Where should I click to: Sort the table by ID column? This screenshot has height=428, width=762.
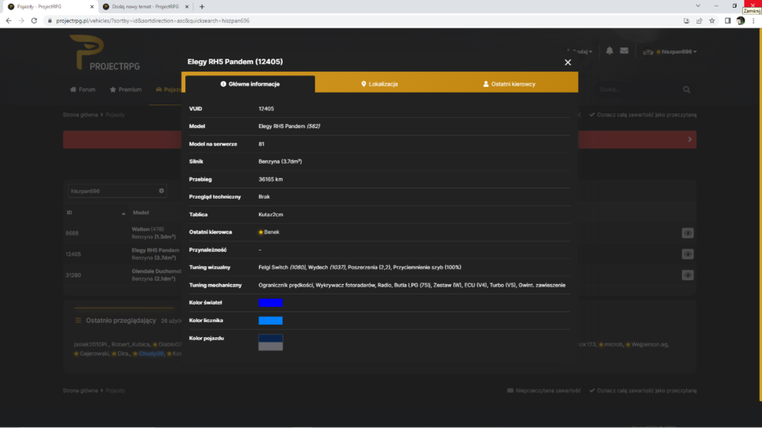(69, 212)
